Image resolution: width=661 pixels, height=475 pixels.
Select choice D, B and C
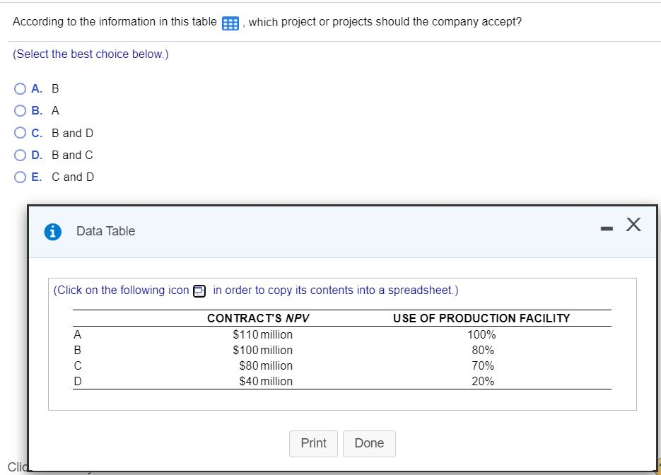click(20, 155)
